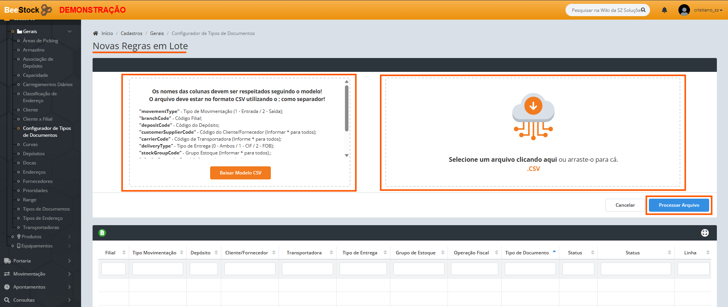Sort by Transportadora column header
Image resolution: width=728 pixels, height=307 pixels.
click(x=304, y=253)
